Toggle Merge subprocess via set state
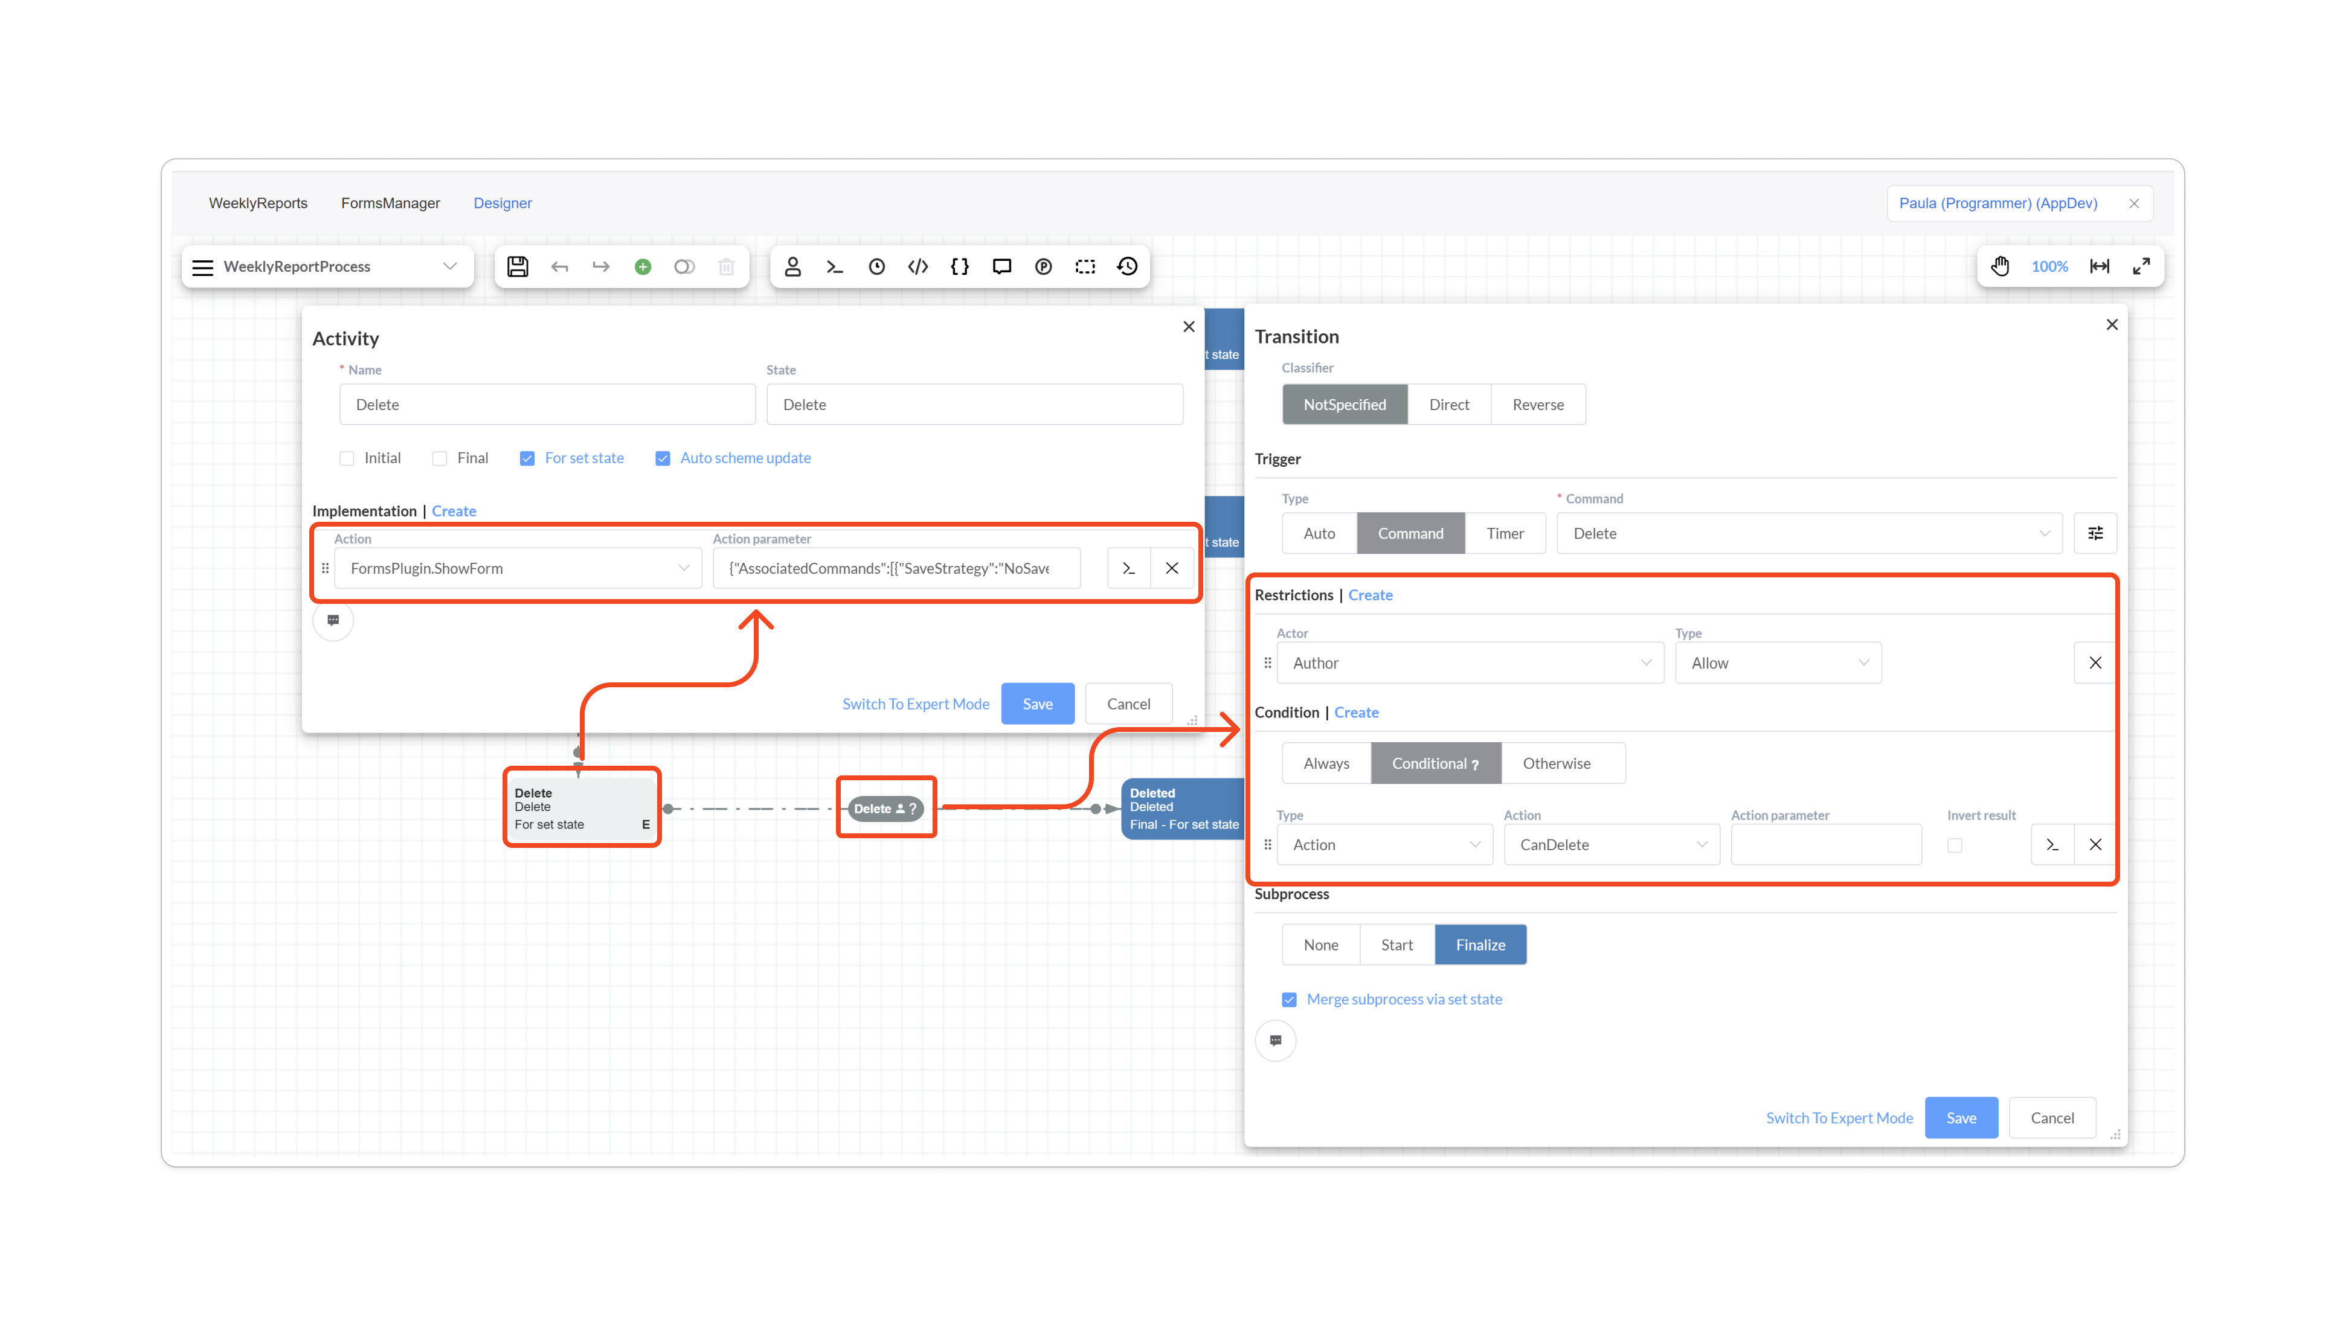 pos(1289,999)
